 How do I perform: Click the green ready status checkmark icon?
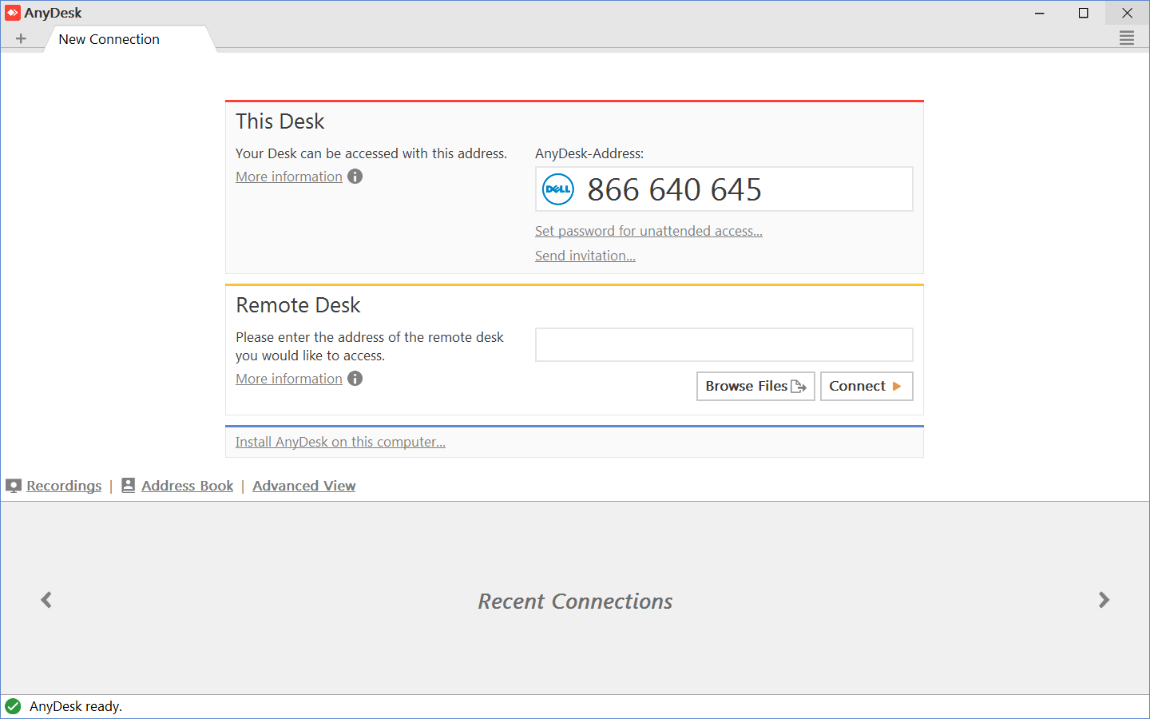pyautogui.click(x=13, y=706)
